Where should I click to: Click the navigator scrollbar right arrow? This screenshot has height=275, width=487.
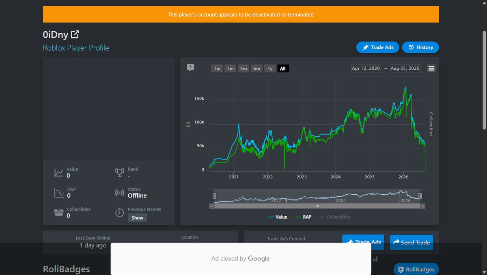[x=423, y=206]
